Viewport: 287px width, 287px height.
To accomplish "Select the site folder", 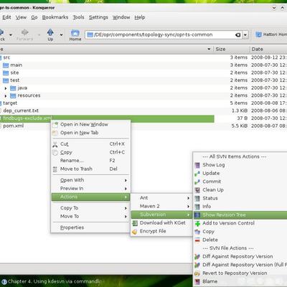I will tap(14, 72).
